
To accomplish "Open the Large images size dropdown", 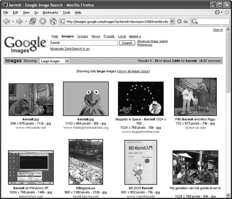I will point(54,61).
